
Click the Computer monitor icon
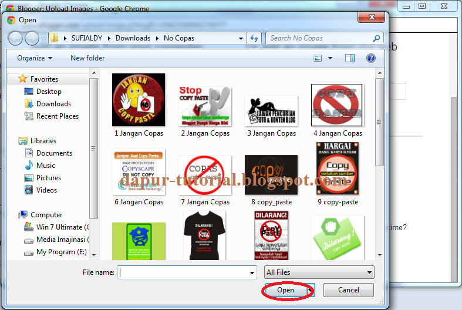point(23,214)
